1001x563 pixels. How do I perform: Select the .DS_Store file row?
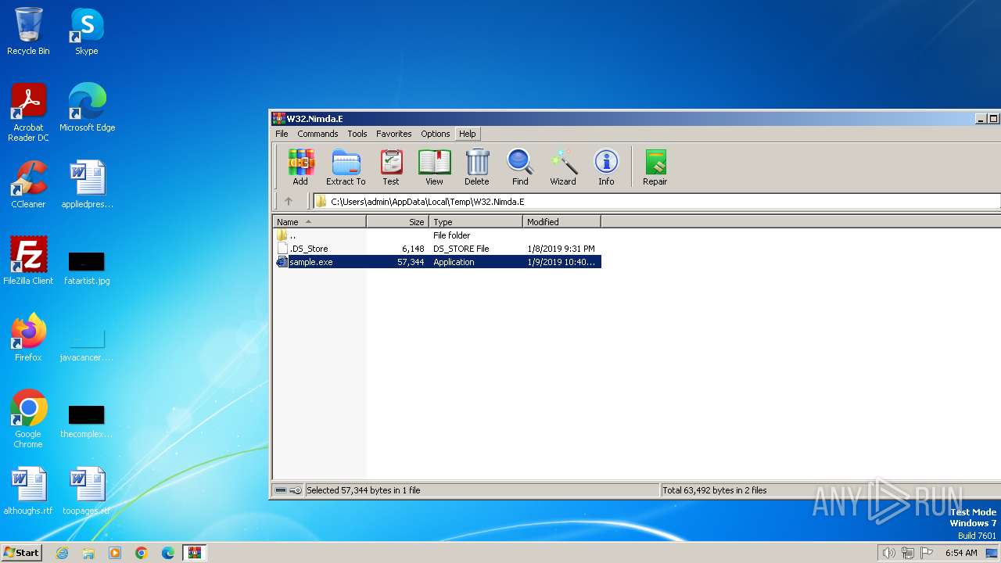[x=438, y=249]
